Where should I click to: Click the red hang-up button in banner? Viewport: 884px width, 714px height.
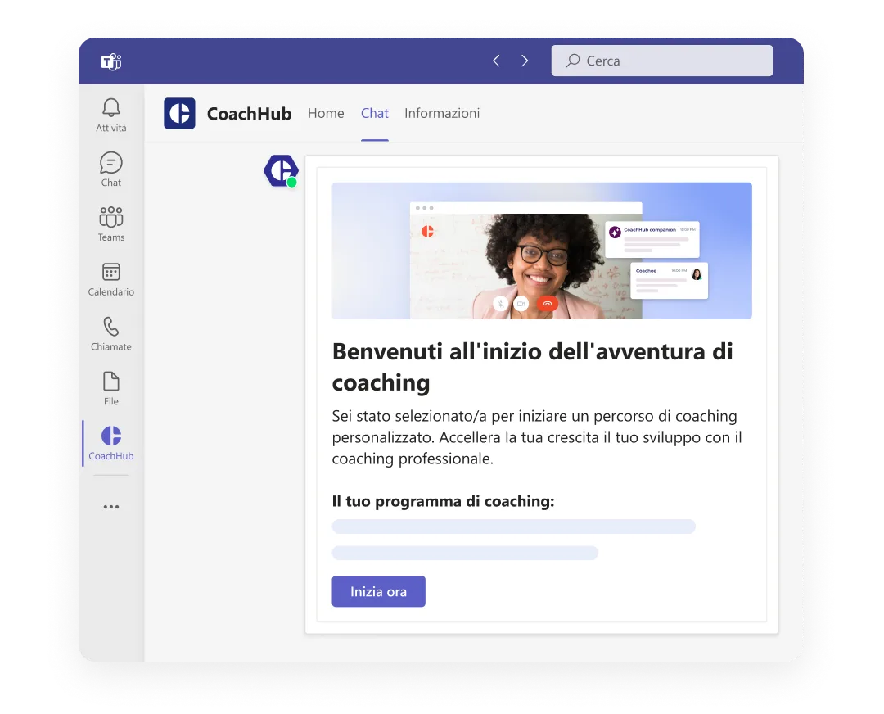[547, 304]
